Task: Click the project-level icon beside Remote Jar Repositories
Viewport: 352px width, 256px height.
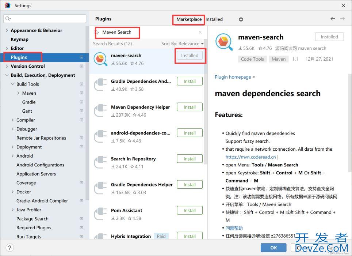Action: 81,138
